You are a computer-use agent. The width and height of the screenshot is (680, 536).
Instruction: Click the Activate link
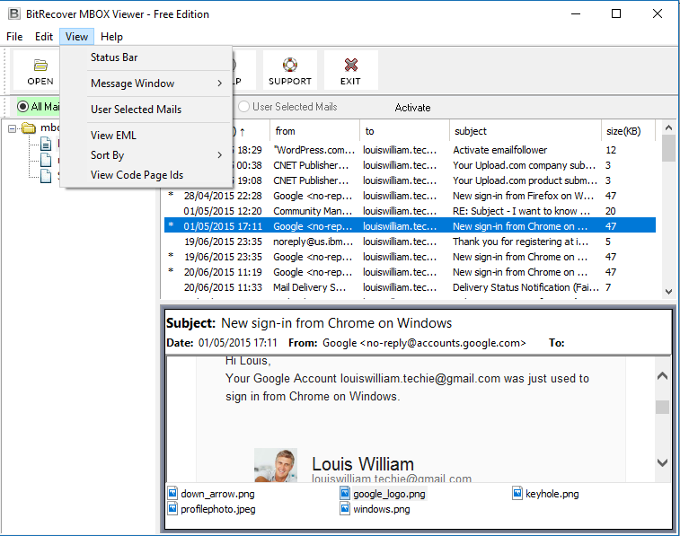click(412, 108)
